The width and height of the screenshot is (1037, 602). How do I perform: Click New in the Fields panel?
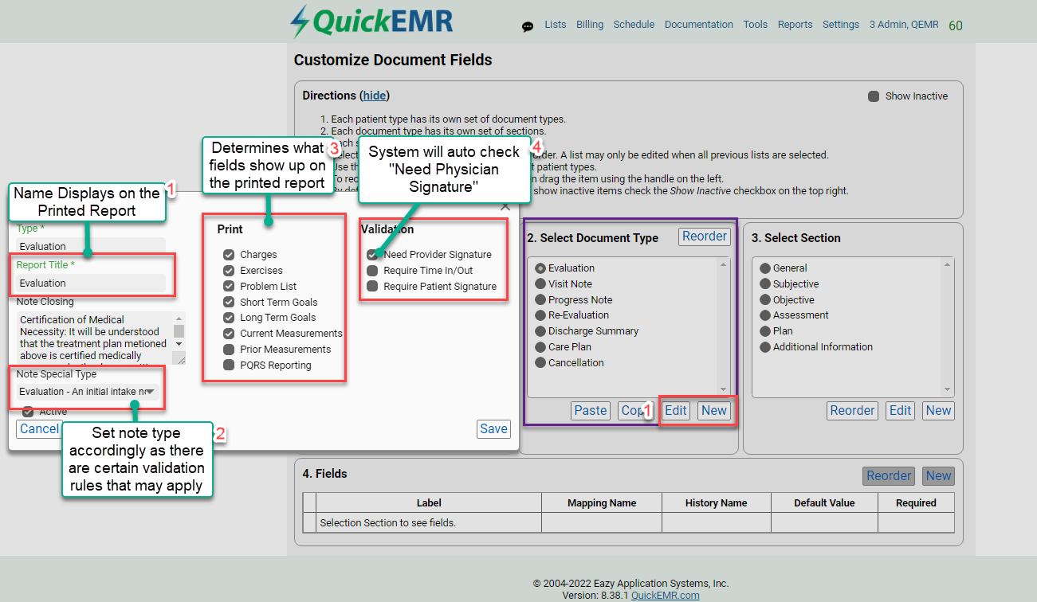pos(938,476)
